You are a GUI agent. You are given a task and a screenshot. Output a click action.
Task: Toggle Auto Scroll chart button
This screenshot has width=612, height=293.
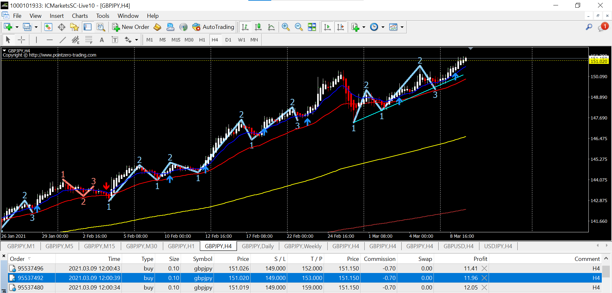(x=327, y=27)
